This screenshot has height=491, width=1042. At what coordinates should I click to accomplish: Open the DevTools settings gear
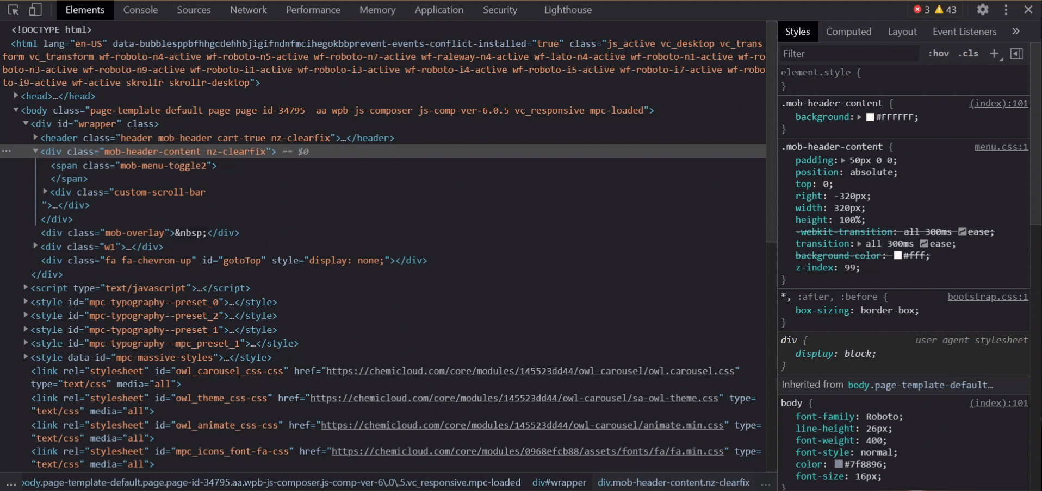pyautogui.click(x=982, y=9)
